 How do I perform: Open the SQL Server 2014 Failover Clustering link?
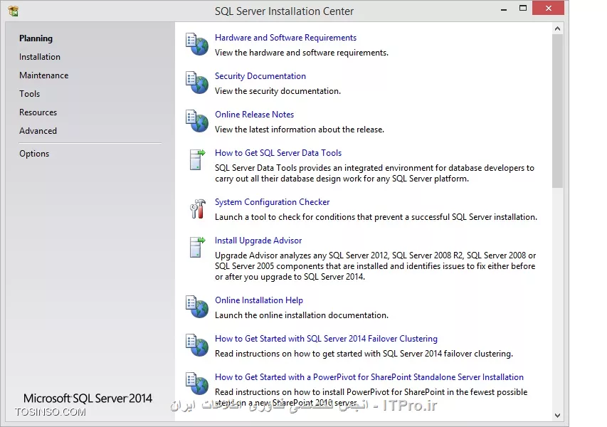326,339
